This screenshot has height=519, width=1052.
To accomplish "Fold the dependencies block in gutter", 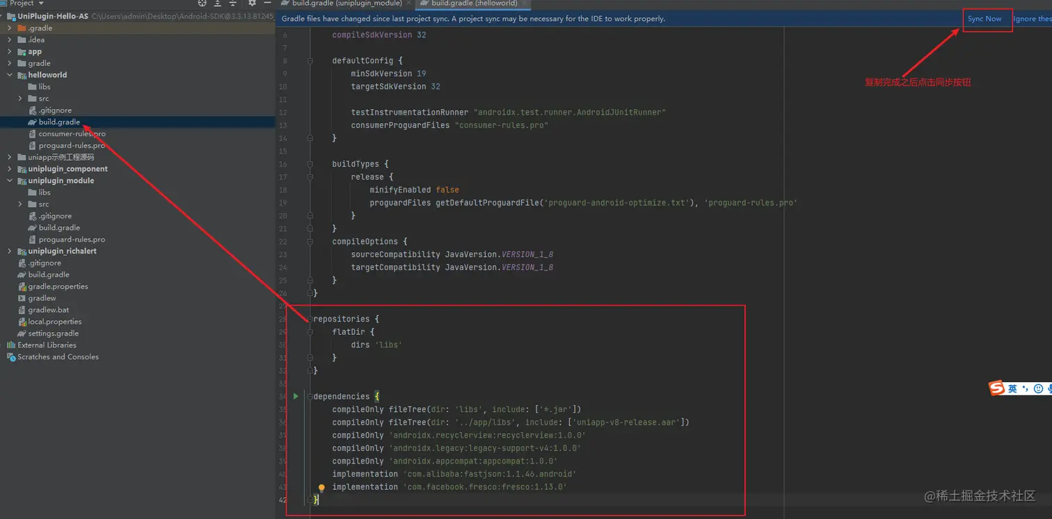I will pyautogui.click(x=310, y=396).
